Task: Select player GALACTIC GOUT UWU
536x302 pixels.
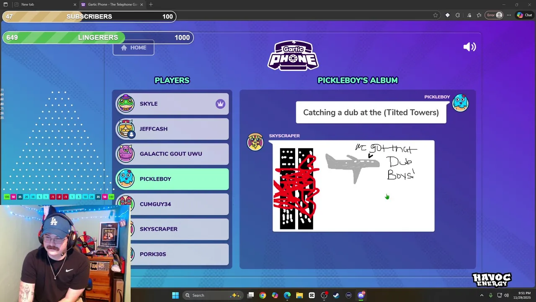Action: click(x=173, y=154)
